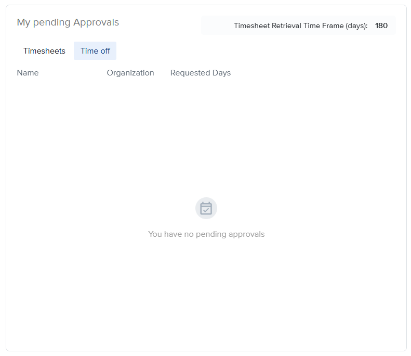Viewport: 411px width, 356px height.
Task: Click the word 'Timesheet' in the retrieval label
Action: [x=251, y=26]
